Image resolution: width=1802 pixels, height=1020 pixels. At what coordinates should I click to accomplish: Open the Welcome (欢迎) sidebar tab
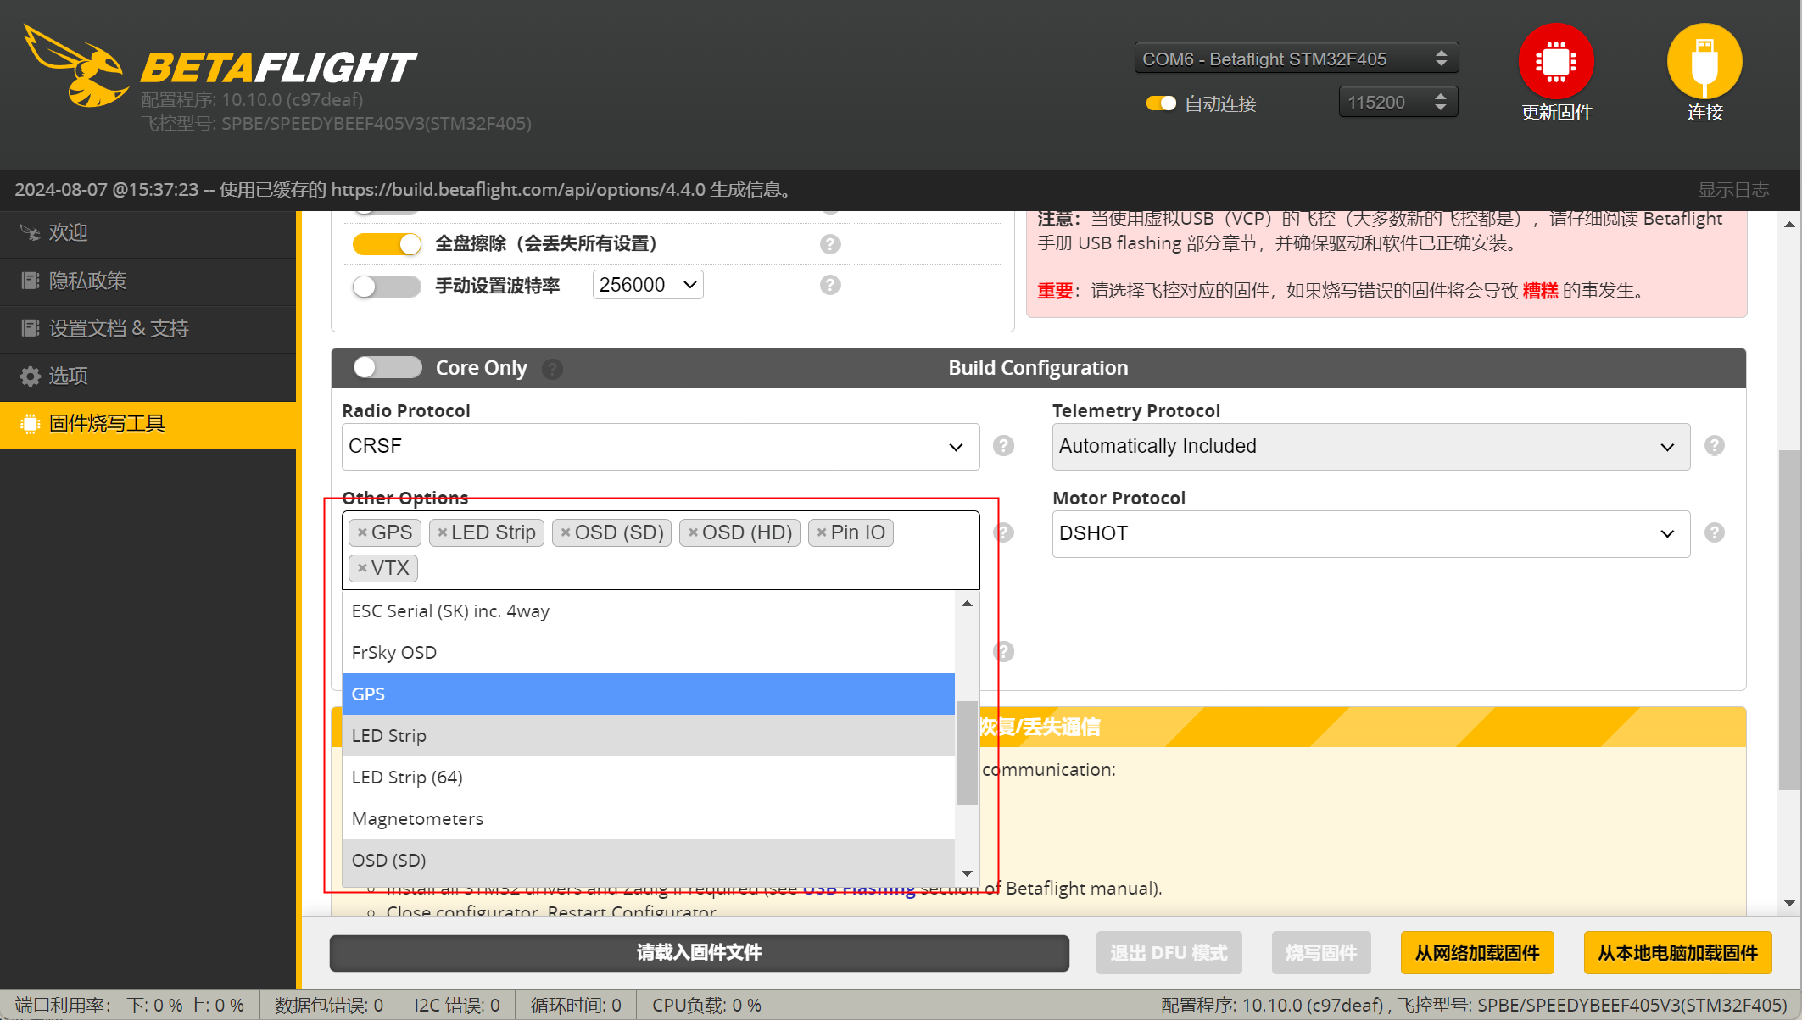148,232
